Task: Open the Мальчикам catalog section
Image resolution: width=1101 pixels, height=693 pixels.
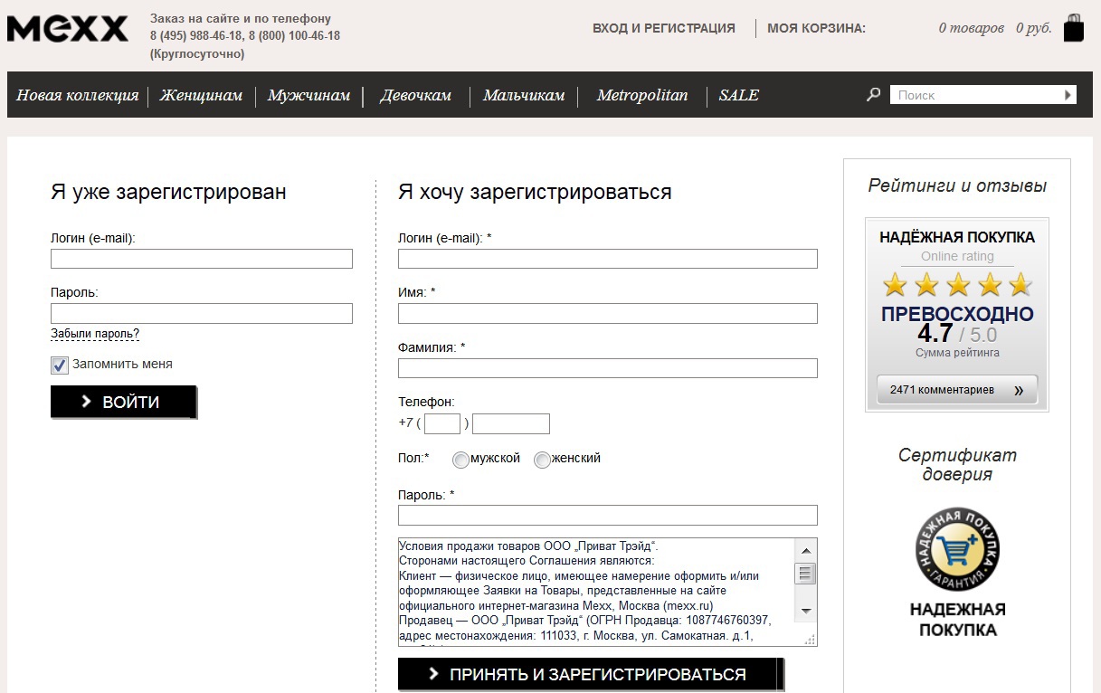Action: [525, 94]
